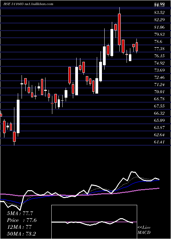Click the 83.52 price axis label

click(159, 13)
